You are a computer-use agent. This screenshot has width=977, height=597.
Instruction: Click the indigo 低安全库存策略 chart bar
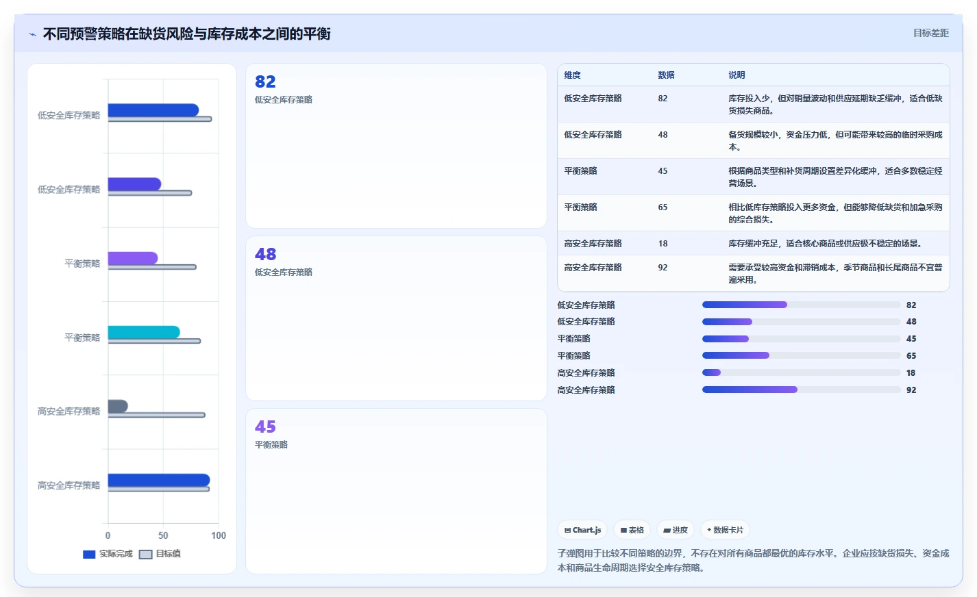coord(134,184)
